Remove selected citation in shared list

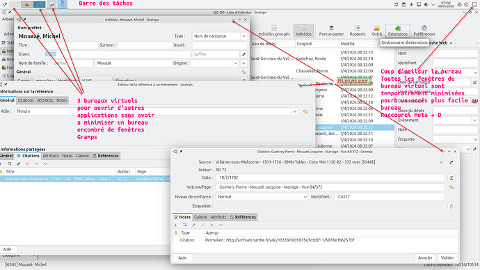27,164
